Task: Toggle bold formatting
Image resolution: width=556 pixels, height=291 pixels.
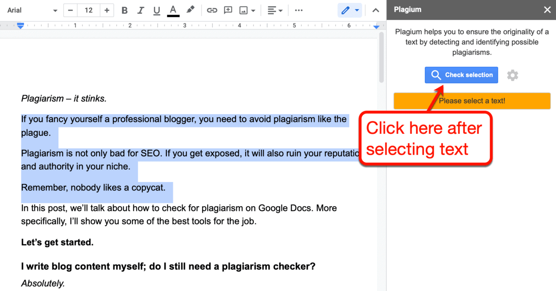Action: pos(124,10)
